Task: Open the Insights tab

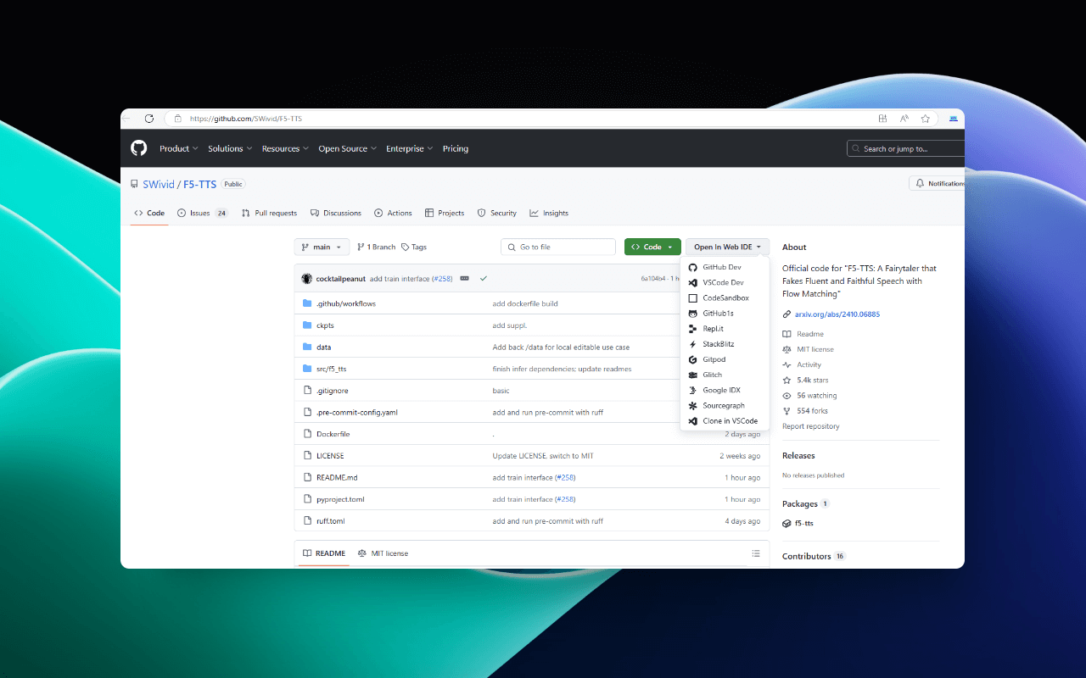Action: pyautogui.click(x=549, y=213)
